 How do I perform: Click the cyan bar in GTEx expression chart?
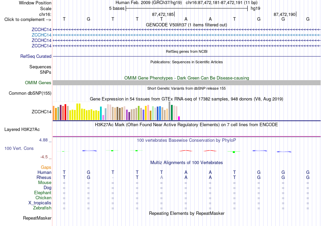101,113
